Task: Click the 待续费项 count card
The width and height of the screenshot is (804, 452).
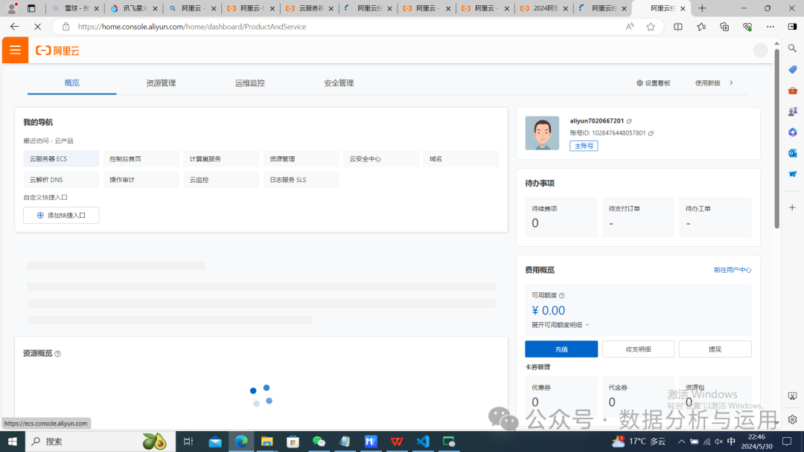Action: pos(561,217)
